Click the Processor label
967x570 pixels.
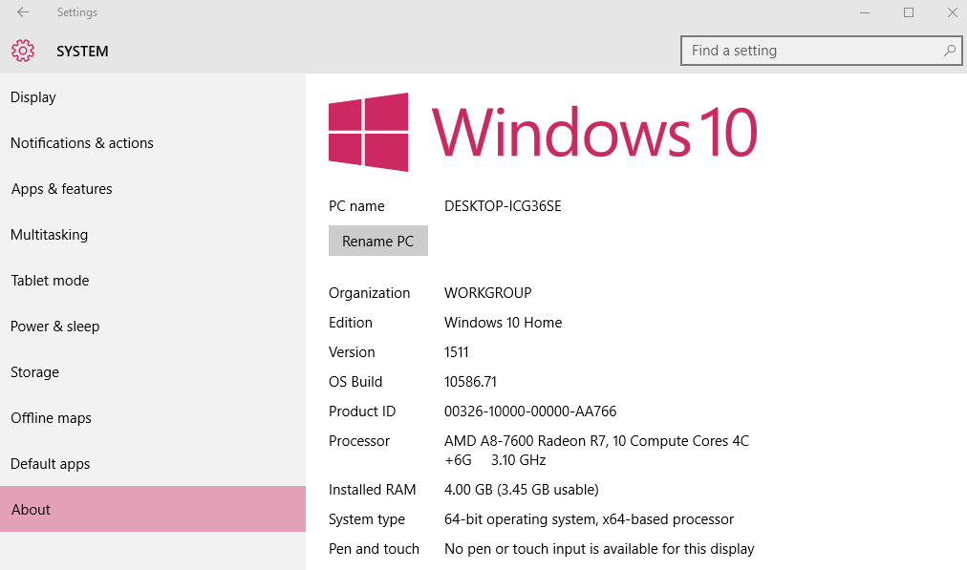coord(359,440)
